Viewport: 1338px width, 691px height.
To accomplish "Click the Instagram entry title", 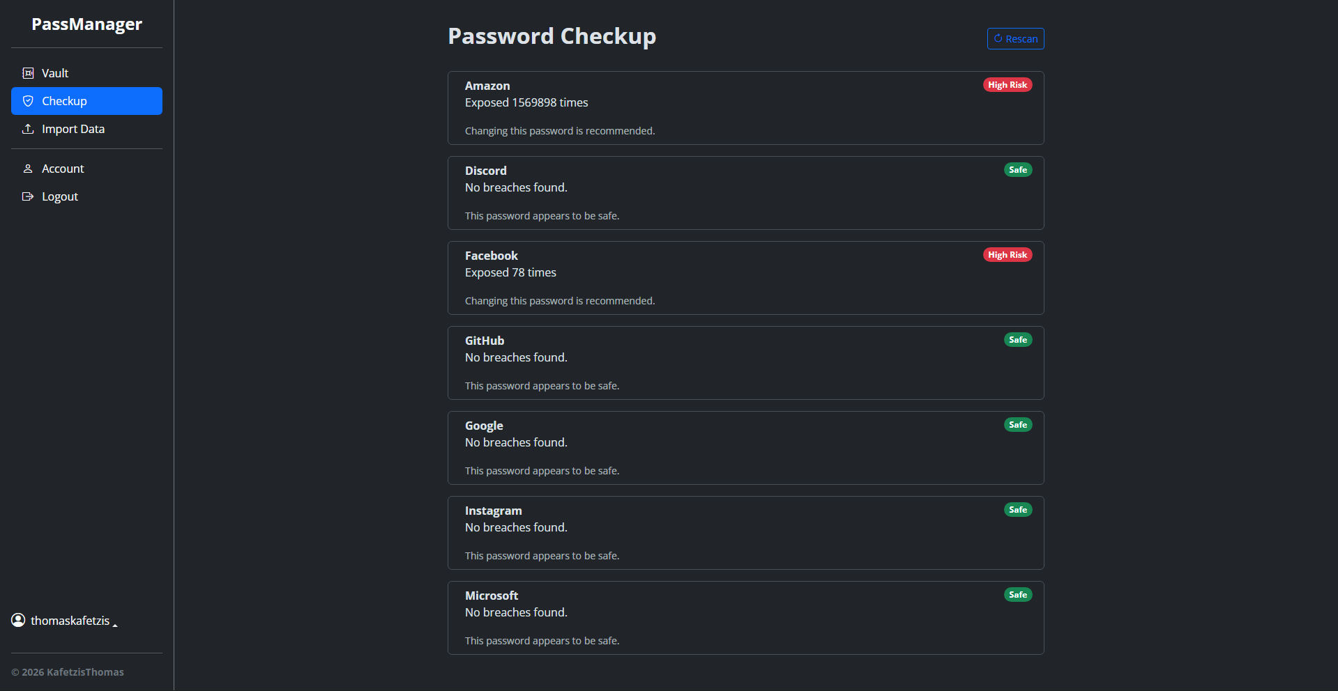I will point(494,511).
